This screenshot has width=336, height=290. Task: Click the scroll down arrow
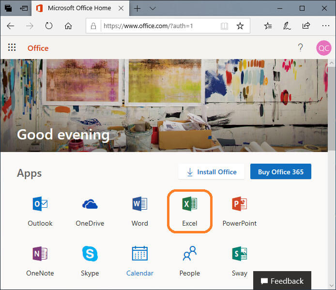click(x=332, y=286)
